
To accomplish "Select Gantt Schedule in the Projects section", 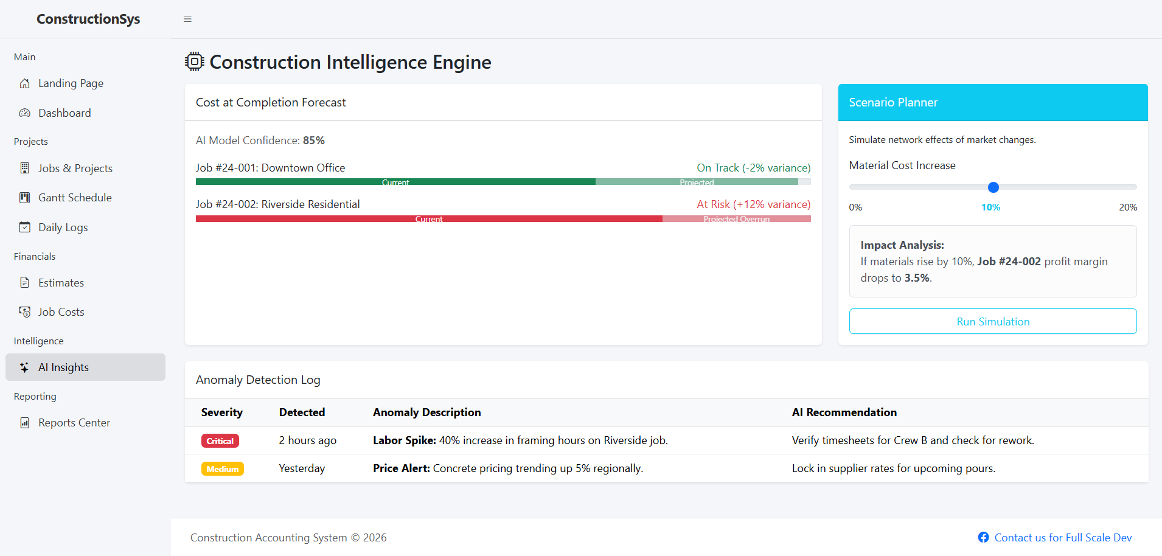I will tap(75, 197).
